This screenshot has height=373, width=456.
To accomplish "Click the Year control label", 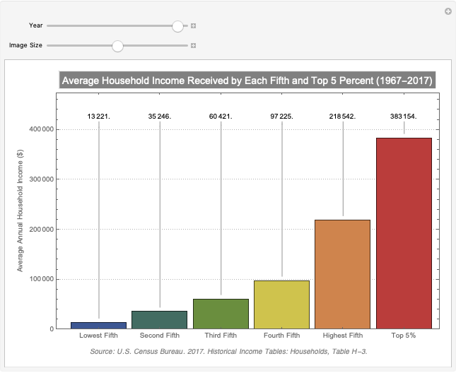I will (x=36, y=25).
